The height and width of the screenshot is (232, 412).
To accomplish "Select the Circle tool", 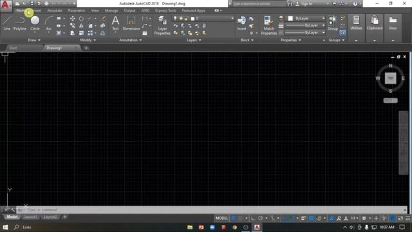I will (35, 23).
